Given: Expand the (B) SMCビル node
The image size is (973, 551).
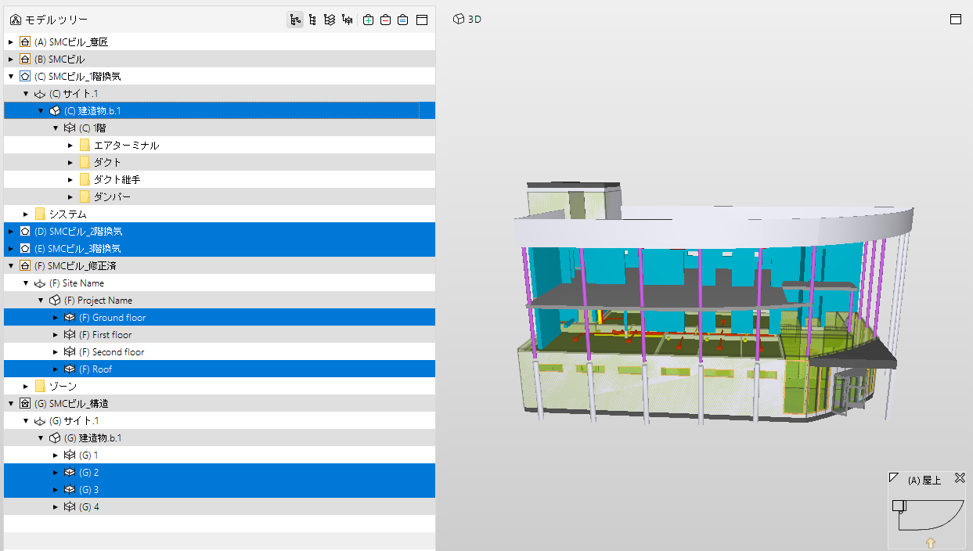Looking at the screenshot, I should coord(11,59).
